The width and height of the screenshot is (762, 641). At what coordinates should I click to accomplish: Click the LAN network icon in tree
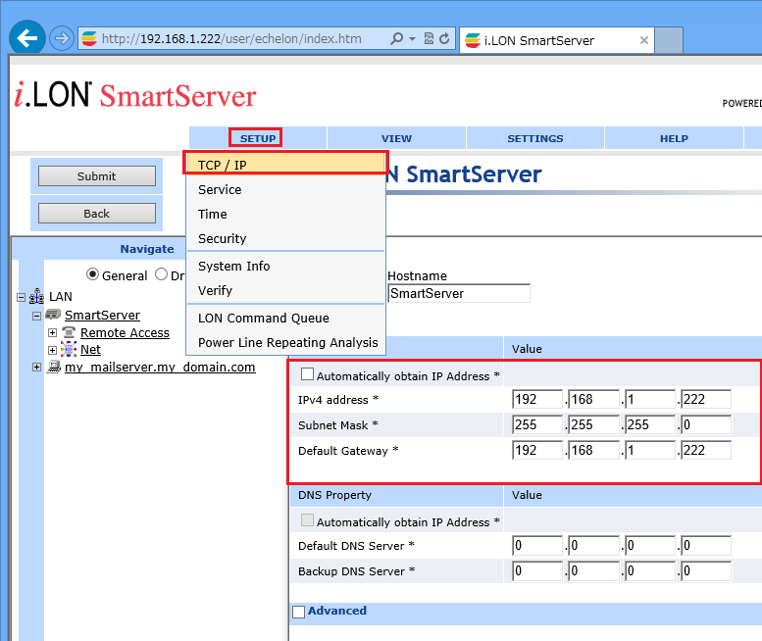[x=36, y=297]
